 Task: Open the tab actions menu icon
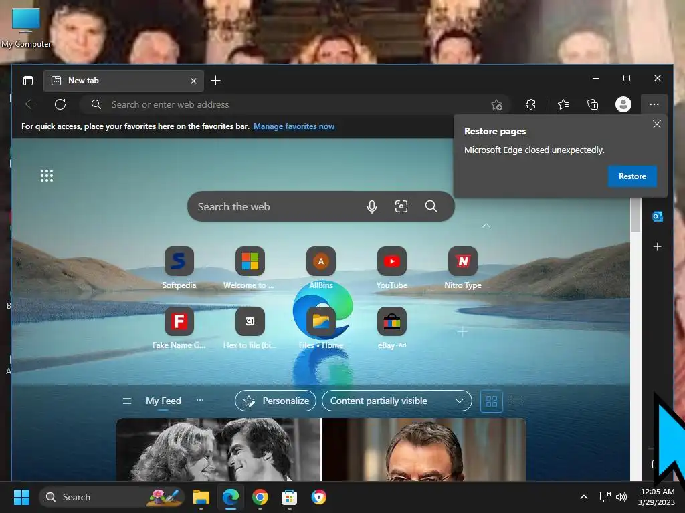[x=28, y=81]
